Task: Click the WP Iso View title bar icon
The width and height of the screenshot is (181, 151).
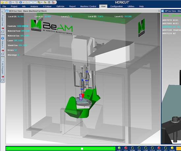Action: 163,11
